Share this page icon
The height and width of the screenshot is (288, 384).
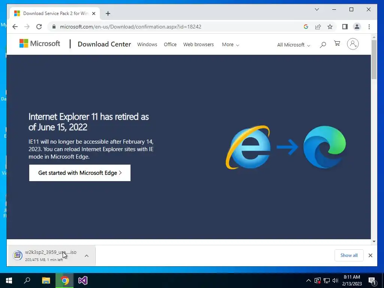click(318, 27)
